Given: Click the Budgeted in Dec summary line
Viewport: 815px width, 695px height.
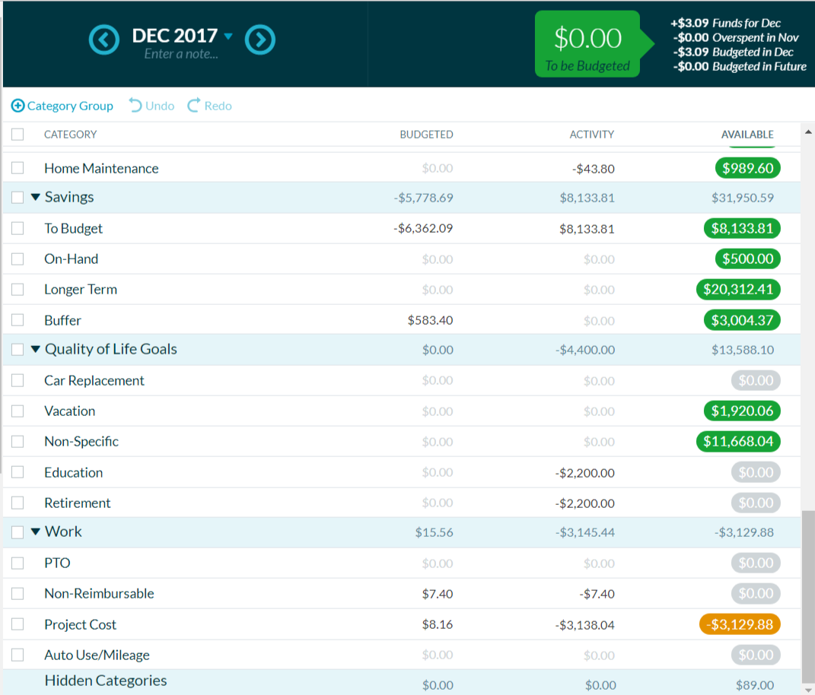Looking at the screenshot, I should point(734,52).
